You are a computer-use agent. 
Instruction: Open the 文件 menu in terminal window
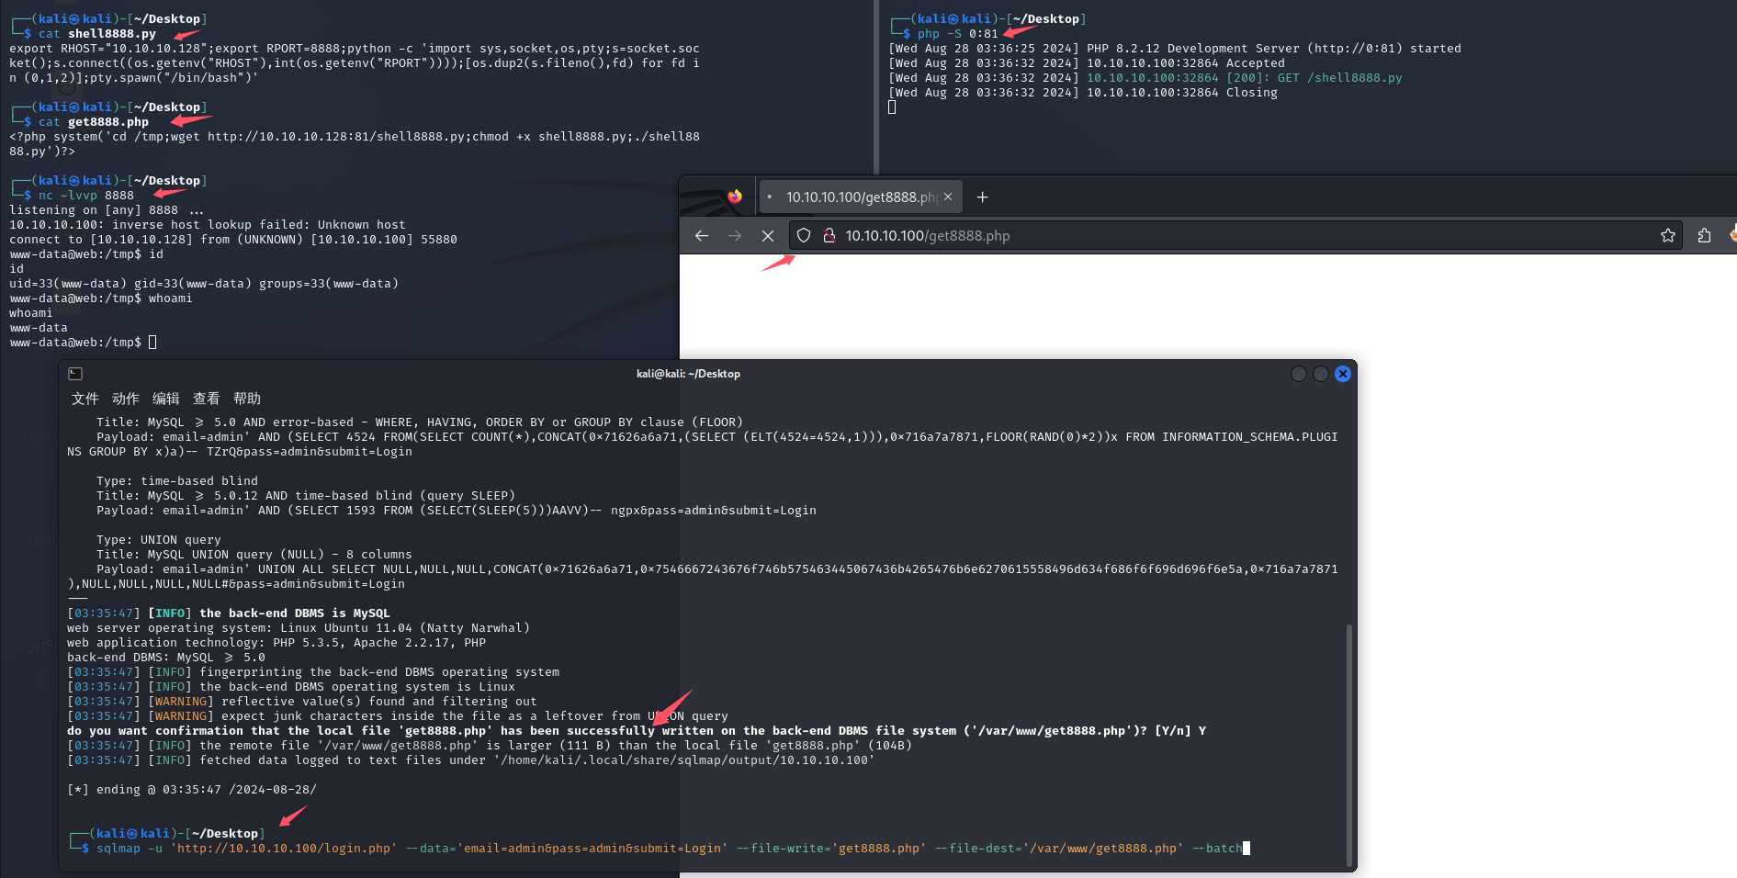coord(85,399)
